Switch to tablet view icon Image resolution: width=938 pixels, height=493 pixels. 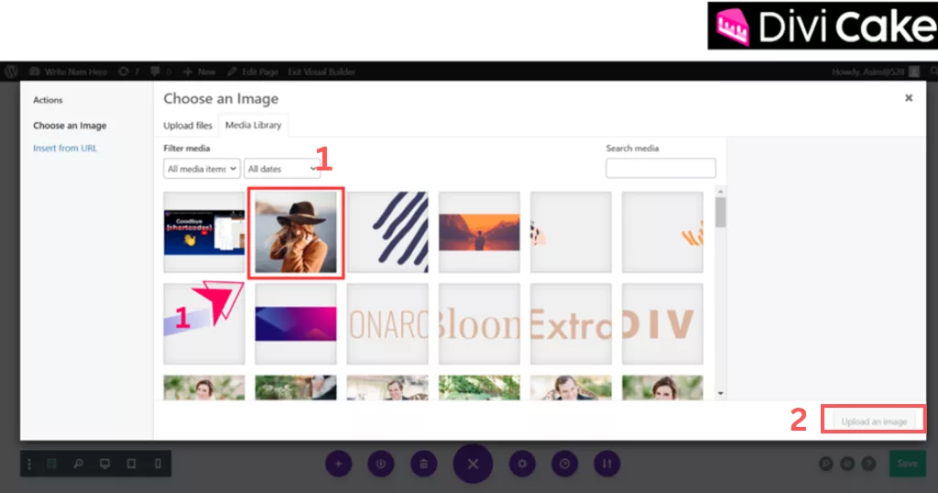pos(131,464)
